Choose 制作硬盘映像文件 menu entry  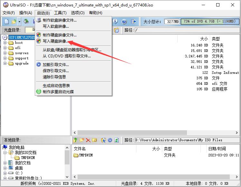[73, 35]
